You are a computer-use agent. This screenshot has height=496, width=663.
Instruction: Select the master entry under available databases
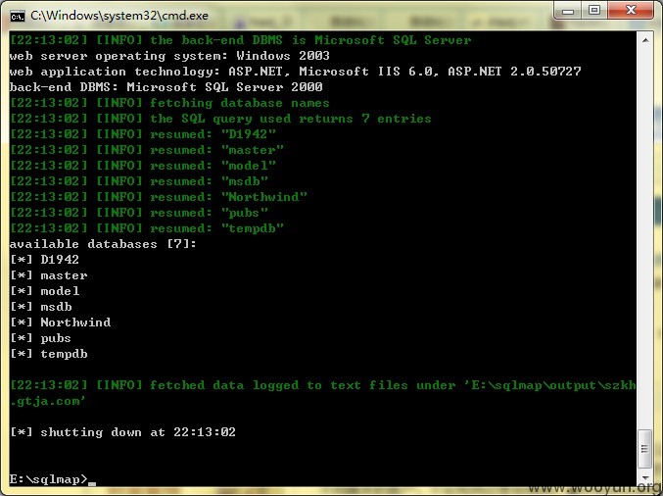point(64,275)
